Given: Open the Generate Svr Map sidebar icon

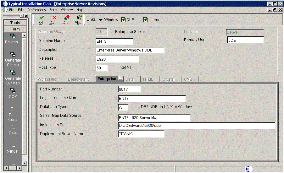Looking at the screenshot, I should pos(13,72).
